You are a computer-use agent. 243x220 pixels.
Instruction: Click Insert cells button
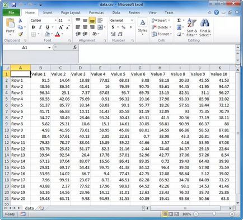coord(161,20)
